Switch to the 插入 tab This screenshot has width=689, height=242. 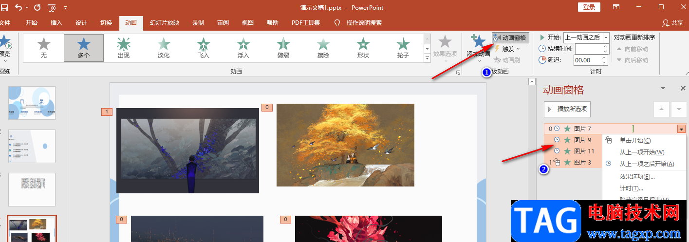56,22
